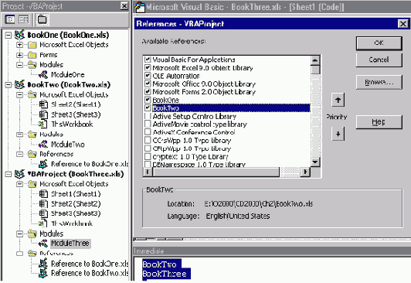The width and height of the screenshot is (411, 283).
Task: Click the Forms folder icon under BookOne
Action: [32, 55]
